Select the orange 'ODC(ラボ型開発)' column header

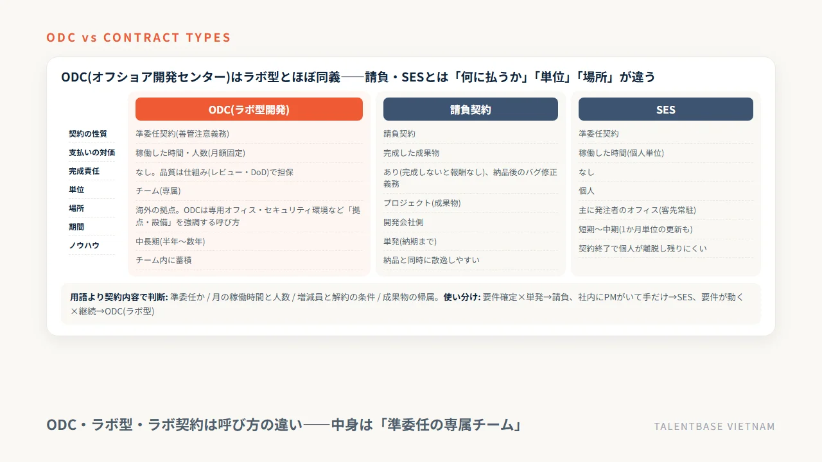[249, 109]
